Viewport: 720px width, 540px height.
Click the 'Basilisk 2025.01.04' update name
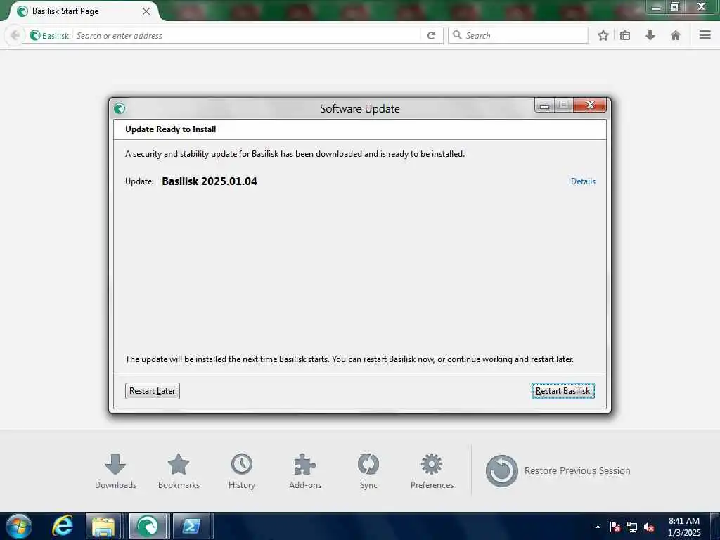pos(210,181)
